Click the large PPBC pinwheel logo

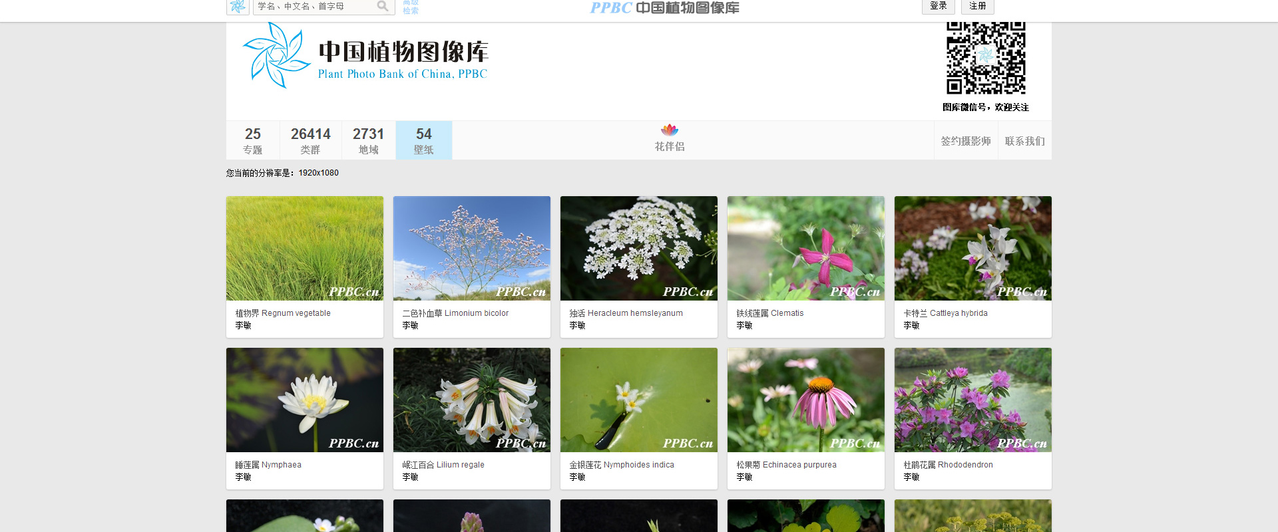coord(276,56)
